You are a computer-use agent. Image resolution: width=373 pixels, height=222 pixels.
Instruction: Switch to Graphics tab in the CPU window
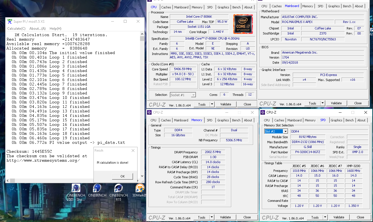click(223, 7)
